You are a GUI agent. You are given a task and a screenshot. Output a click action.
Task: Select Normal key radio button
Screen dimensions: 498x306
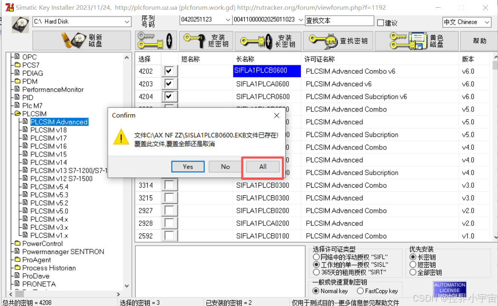[x=316, y=291]
